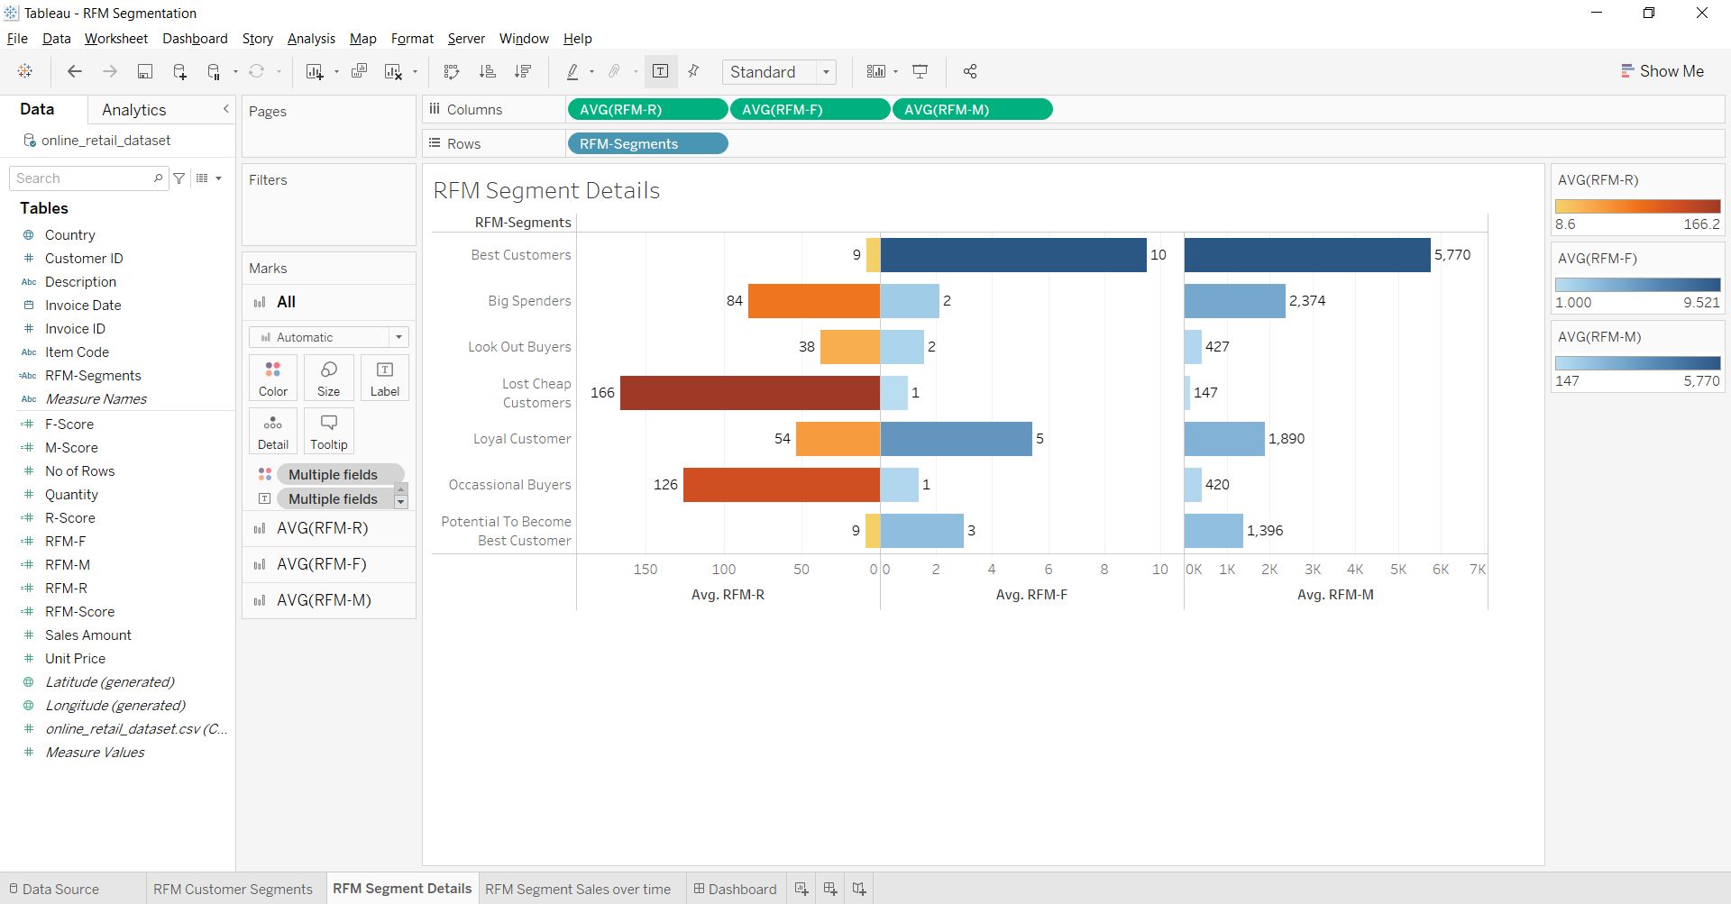Click inside the Search field above Tables
This screenshot has height=904, width=1731.
tap(81, 178)
